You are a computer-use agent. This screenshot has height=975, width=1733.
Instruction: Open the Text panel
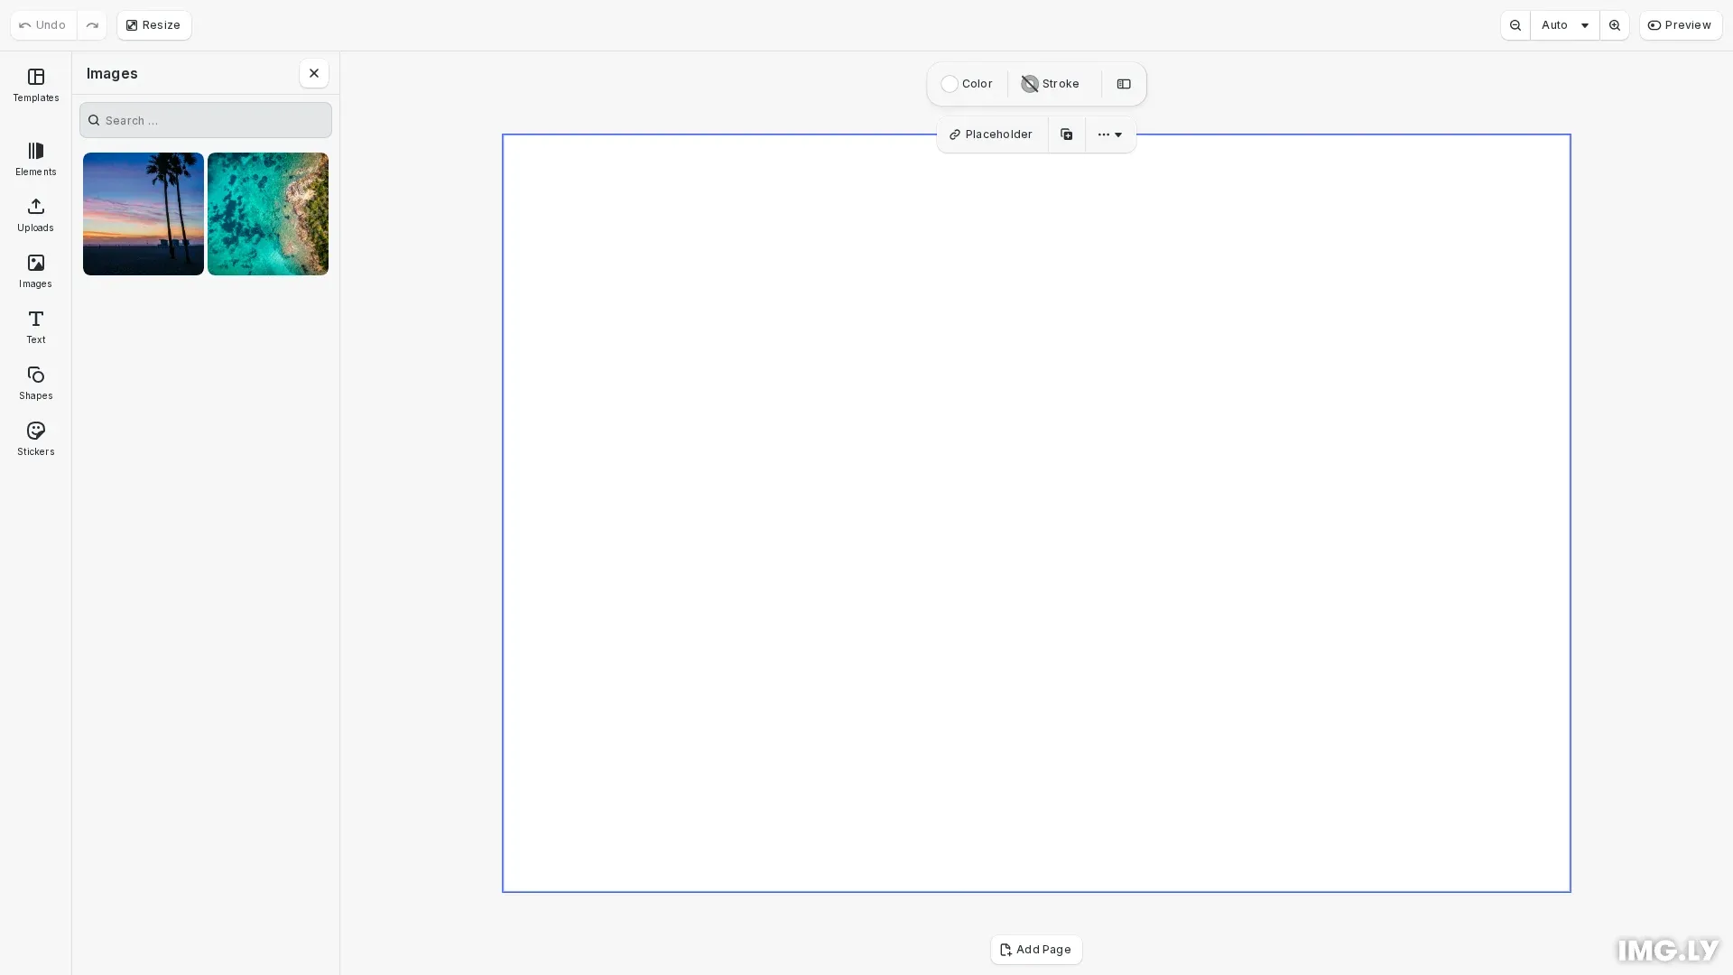pos(36,327)
